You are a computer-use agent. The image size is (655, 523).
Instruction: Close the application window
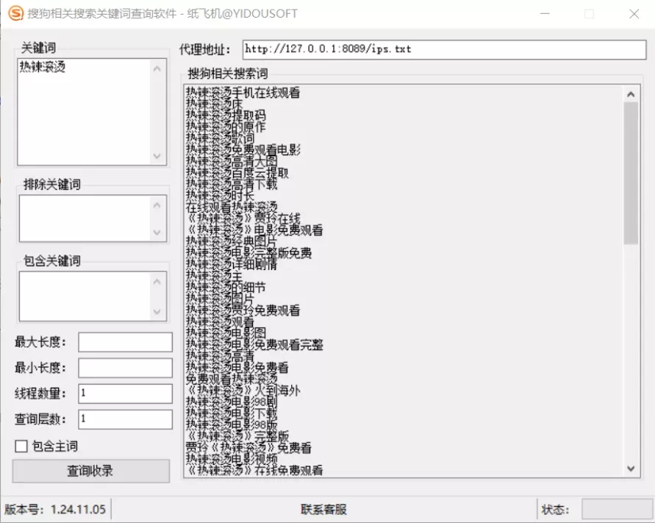[634, 14]
